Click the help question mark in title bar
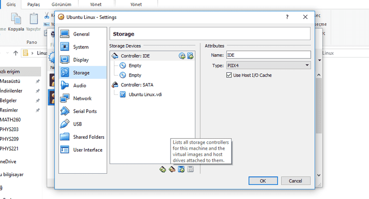Viewport: 369px width, 199px height. coord(287,17)
